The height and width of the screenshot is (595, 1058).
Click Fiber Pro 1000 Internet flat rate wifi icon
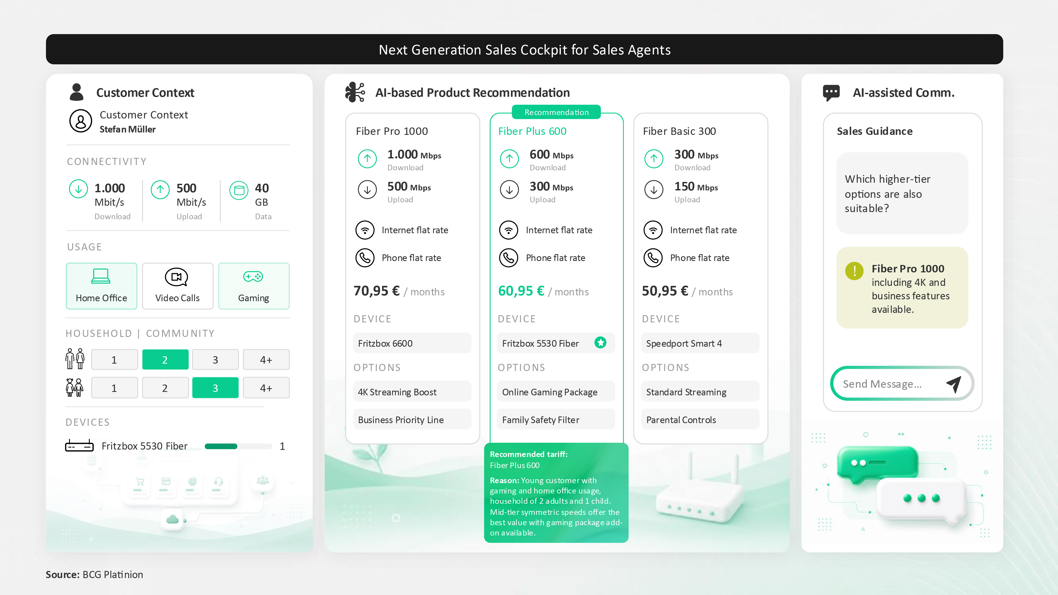click(365, 230)
